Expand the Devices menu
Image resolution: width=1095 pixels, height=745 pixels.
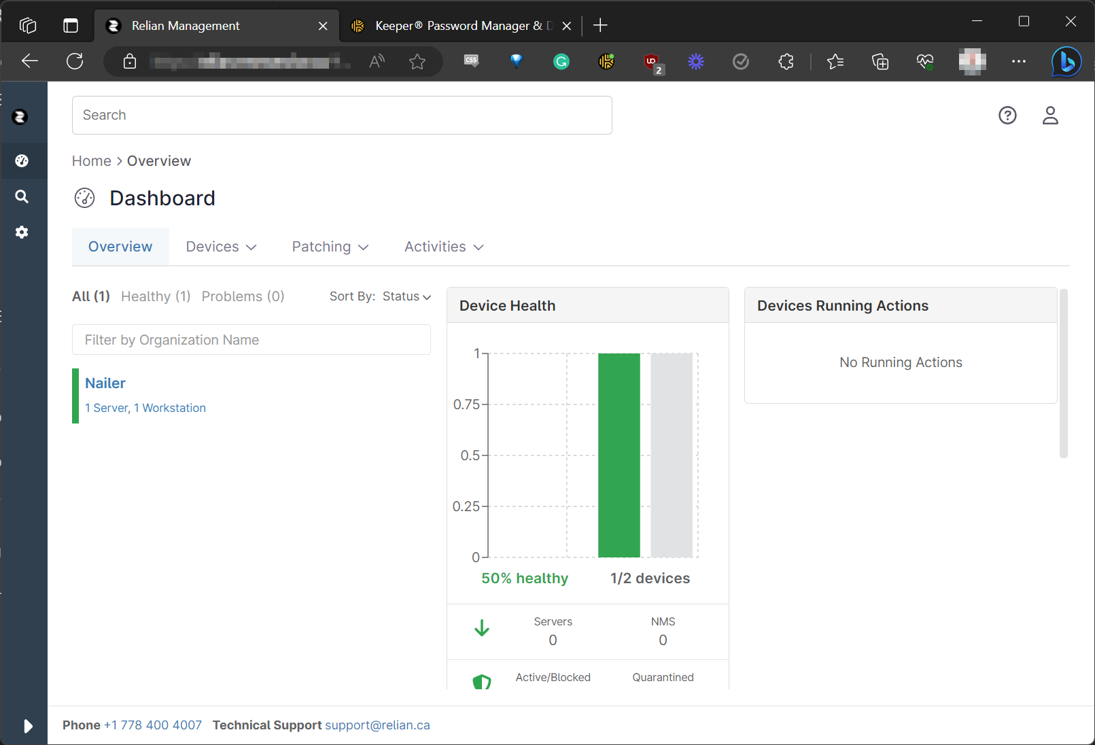[x=221, y=247]
